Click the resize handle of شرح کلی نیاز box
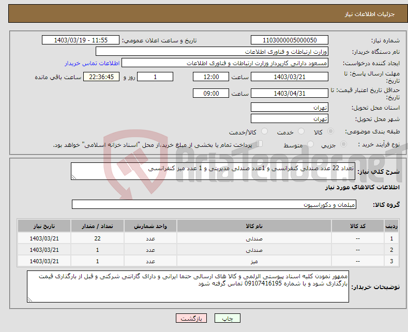This screenshot has width=408, height=332. [74, 177]
